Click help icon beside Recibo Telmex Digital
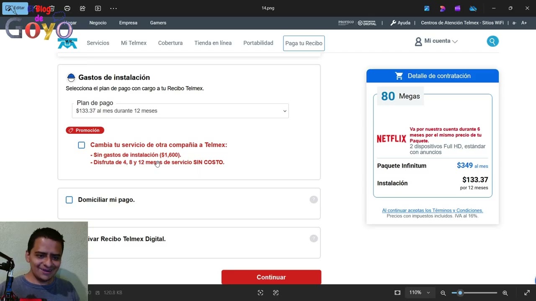Screen dimensions: 536x301 point(314,238)
